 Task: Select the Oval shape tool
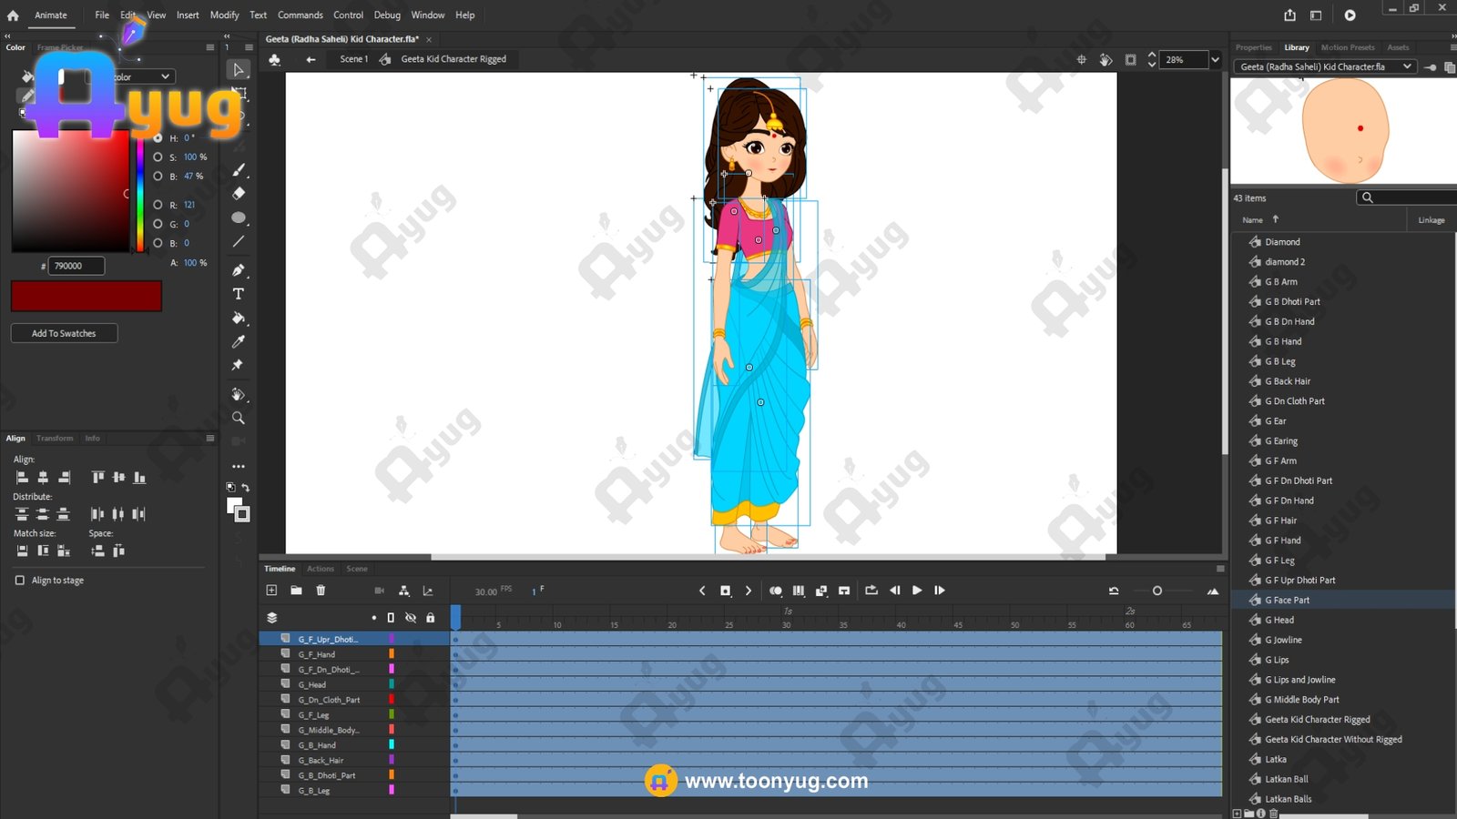point(239,217)
